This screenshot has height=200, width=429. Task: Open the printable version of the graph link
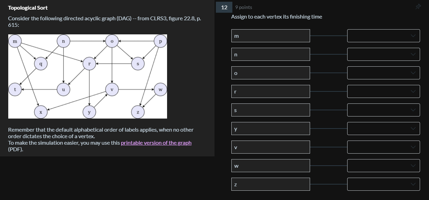[x=156, y=143]
